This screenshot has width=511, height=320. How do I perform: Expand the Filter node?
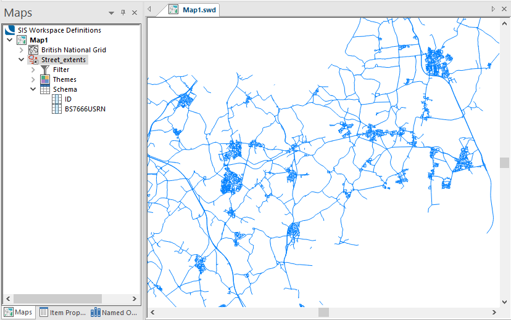pyautogui.click(x=33, y=70)
